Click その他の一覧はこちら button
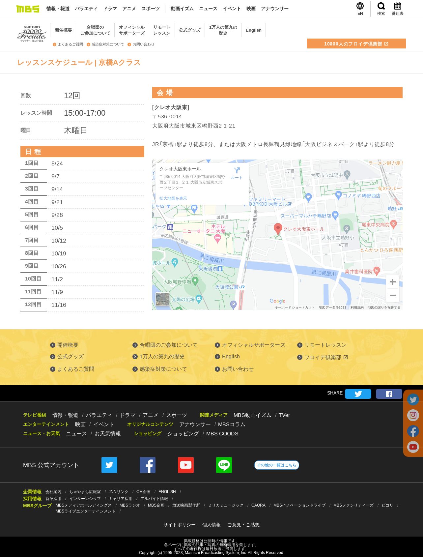Image resolution: width=423 pixels, height=557 pixels. pos(277,465)
